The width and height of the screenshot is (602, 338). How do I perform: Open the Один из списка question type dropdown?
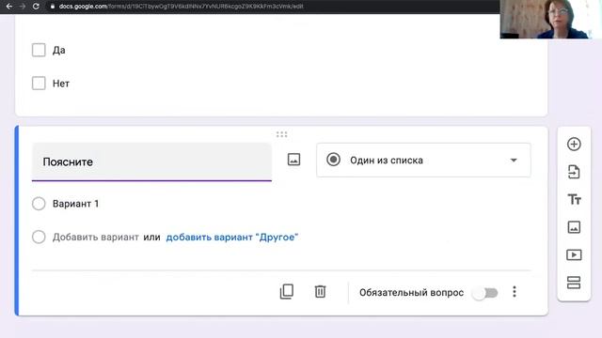pos(423,161)
